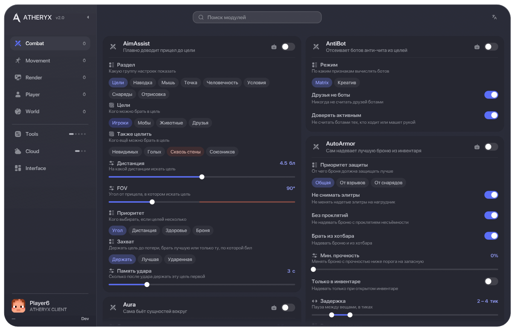
Task: Click the Также целить striped icon
Action: point(111,134)
